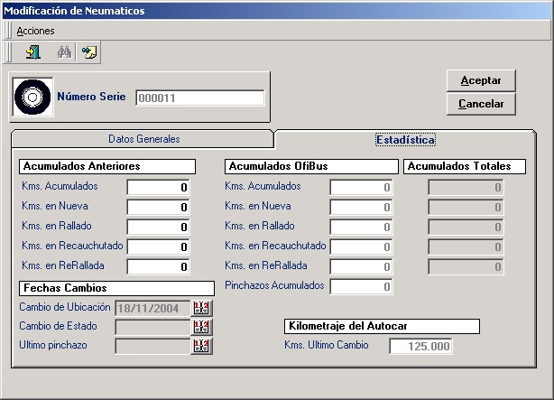Screen dimensions: 554x400
Task: Click Kms. en ReRallada field under Acumulados OfiBus
Action: (x=361, y=266)
